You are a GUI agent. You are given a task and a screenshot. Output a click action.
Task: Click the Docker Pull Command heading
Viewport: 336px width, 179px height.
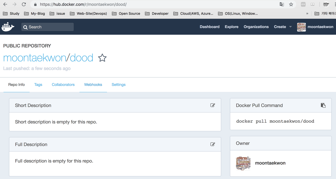pos(259,105)
